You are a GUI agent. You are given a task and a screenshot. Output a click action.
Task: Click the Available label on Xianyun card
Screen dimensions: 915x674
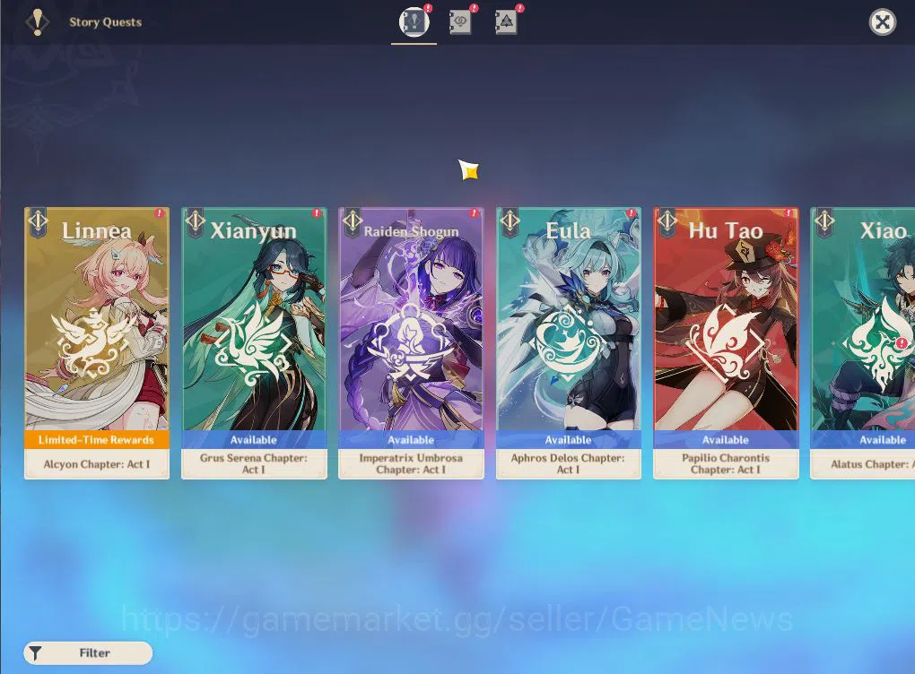tap(254, 439)
